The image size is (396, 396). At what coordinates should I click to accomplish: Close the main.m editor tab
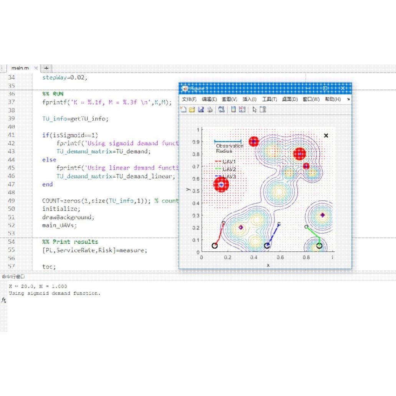tap(36, 68)
